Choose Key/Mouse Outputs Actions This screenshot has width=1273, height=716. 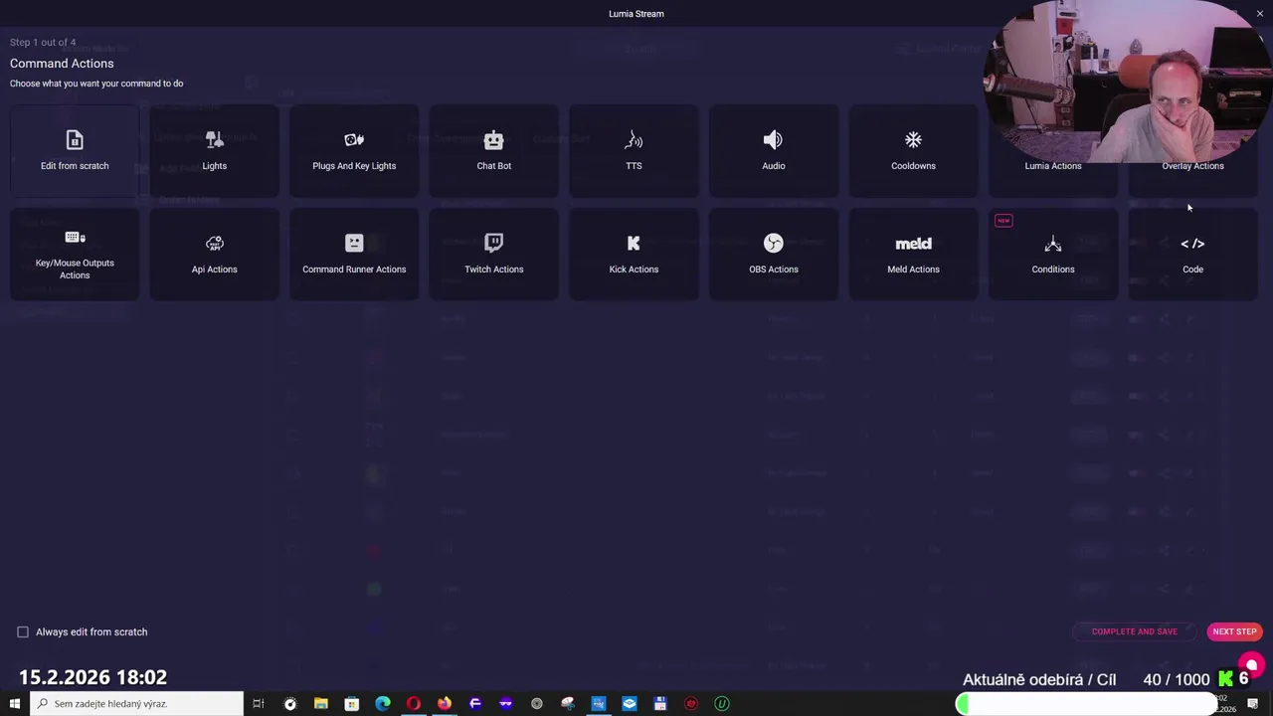pyautogui.click(x=75, y=255)
